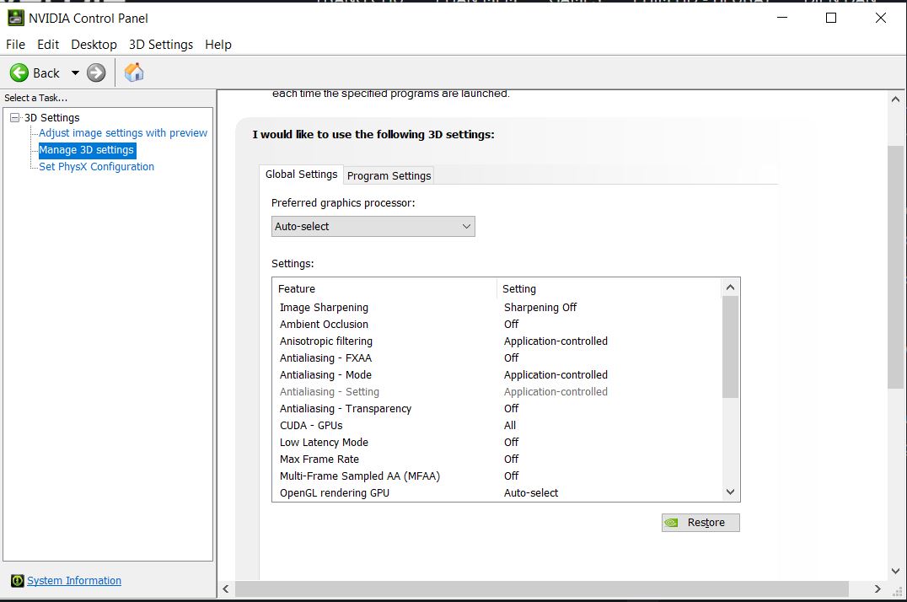Select the Antialiasing - FXAA row
This screenshot has width=907, height=602.
[497, 357]
